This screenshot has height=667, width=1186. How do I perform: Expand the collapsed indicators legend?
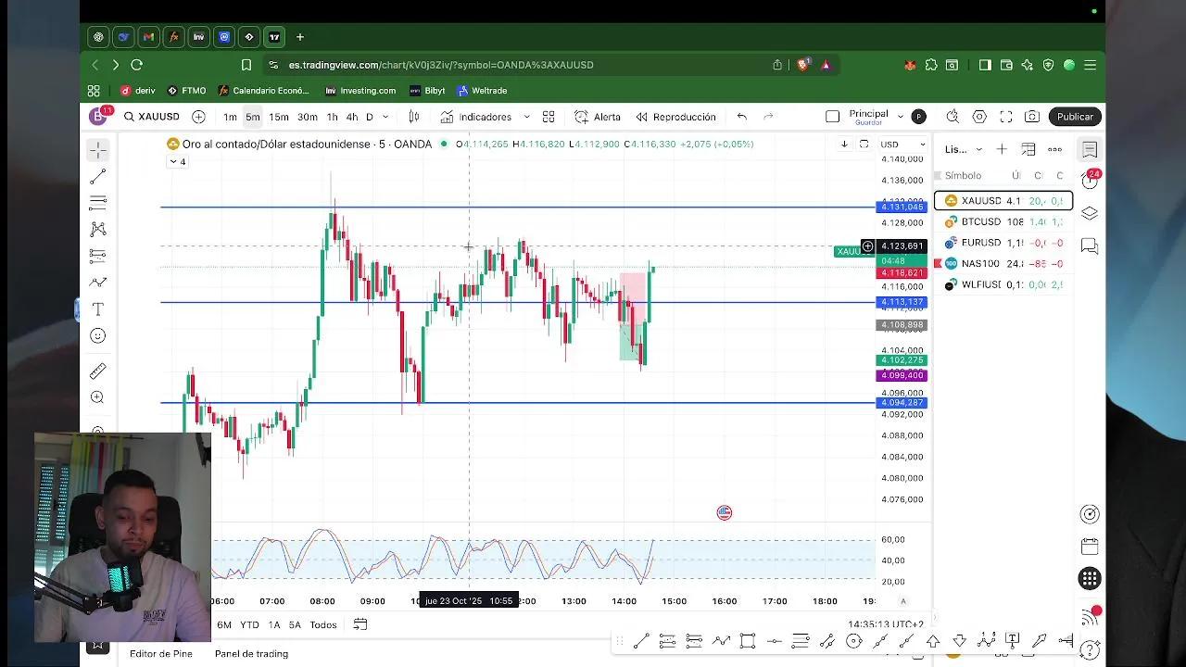pyautogui.click(x=177, y=162)
